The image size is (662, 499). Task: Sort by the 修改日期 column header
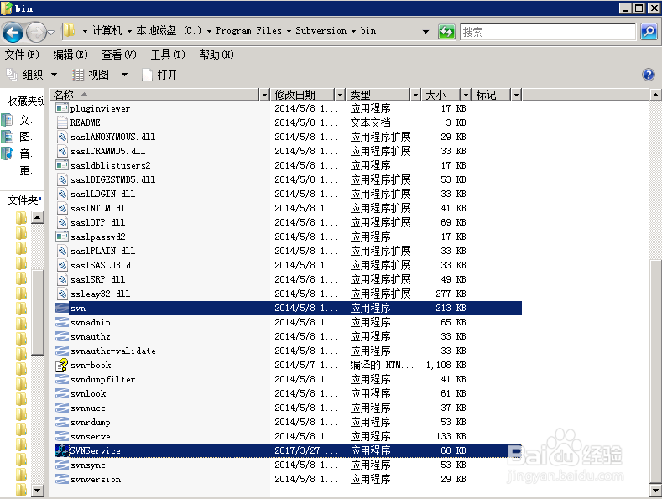(303, 95)
